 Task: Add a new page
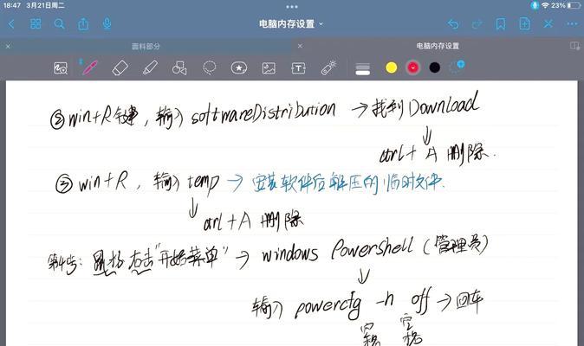pos(525,24)
